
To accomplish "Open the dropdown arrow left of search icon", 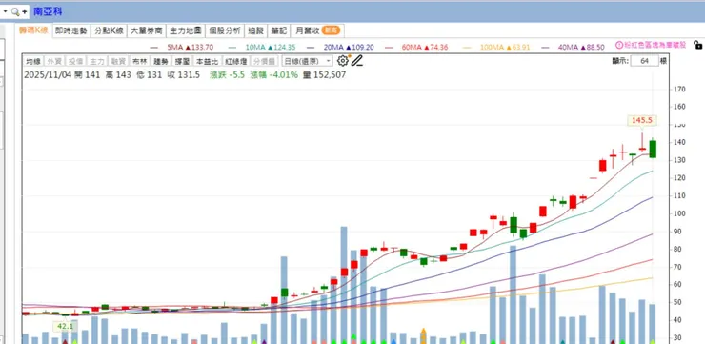I will 6,11.
